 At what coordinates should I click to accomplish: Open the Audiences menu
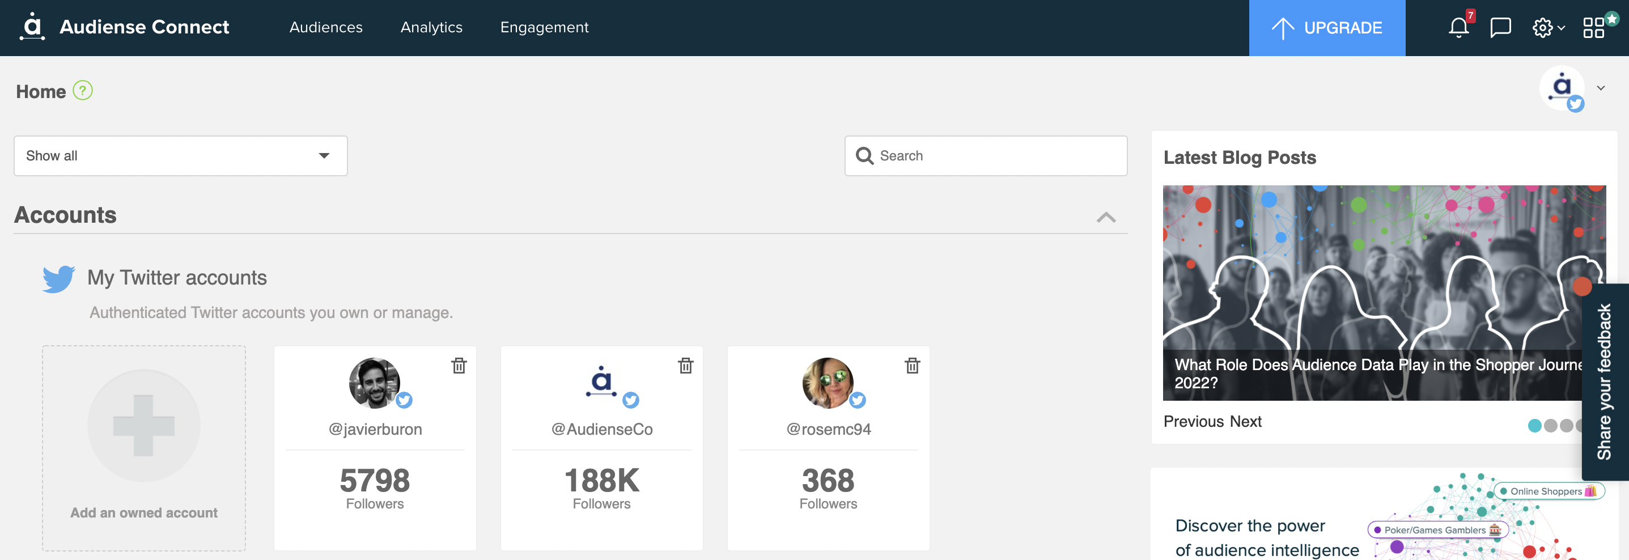coord(326,27)
